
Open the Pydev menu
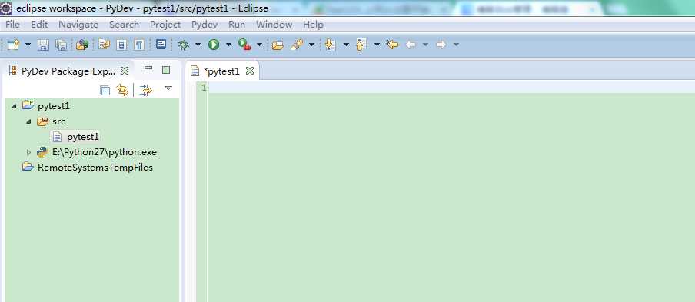[205, 25]
